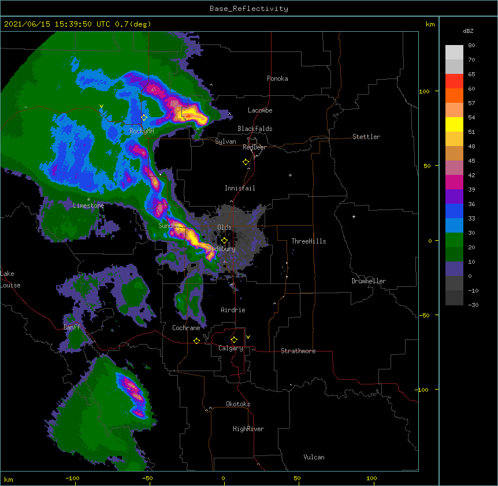Click the asterisk marker above Limestone
The width and height of the screenshot is (498, 486).
click(x=88, y=199)
